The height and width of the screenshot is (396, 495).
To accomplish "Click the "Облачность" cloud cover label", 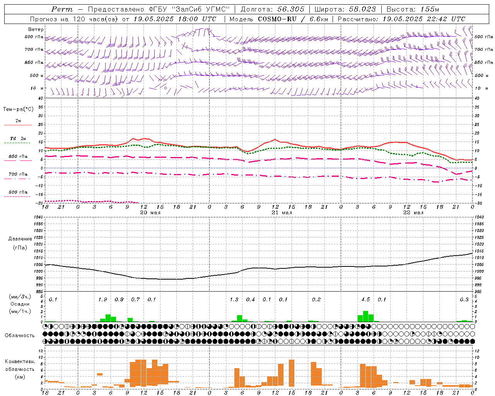I will pos(20,336).
